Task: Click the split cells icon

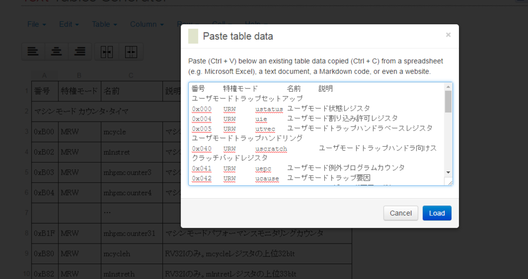Action: [x=131, y=52]
